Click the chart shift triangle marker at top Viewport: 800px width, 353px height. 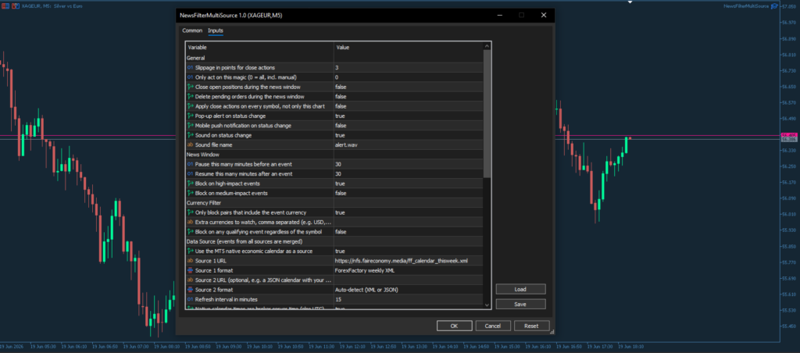tap(630, 2)
